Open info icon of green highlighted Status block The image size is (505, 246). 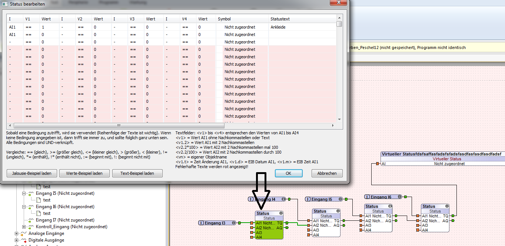281,213
